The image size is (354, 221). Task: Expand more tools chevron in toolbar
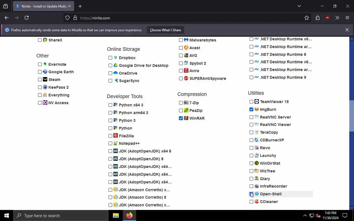[x=337, y=18]
